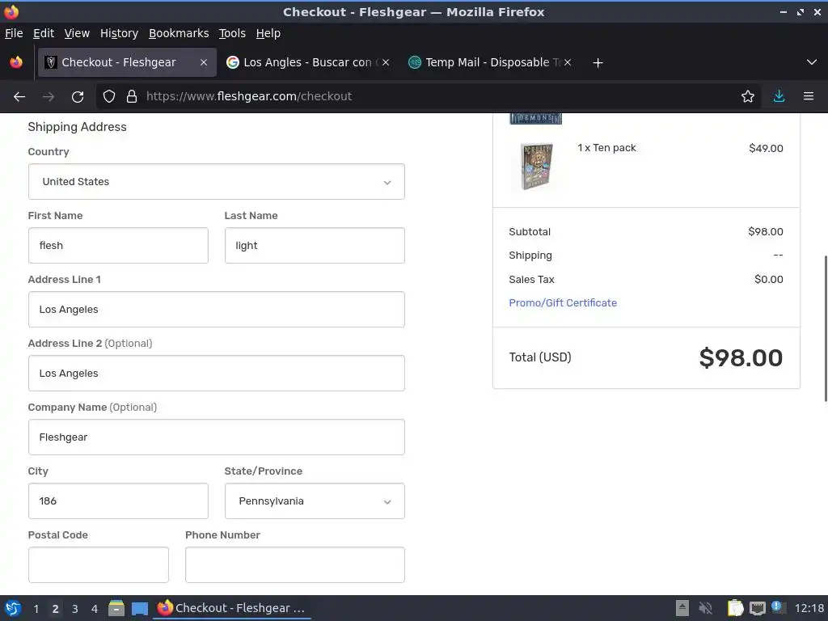Open the tracking protection shield icon
Viewport: 828px width, 621px height.
tap(109, 97)
